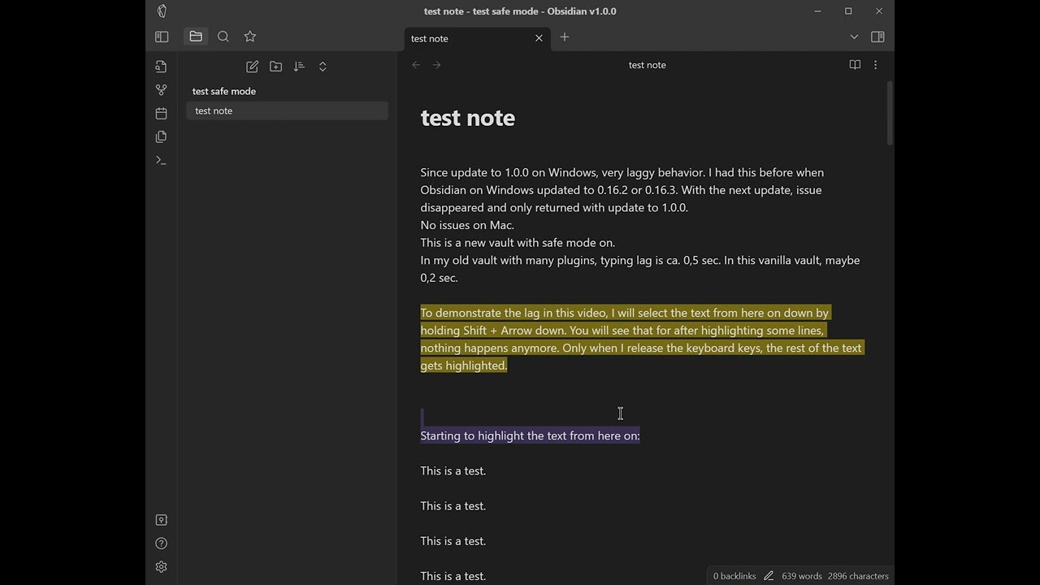Open more options menu for note
Viewport: 1040px width, 585px height.
click(x=875, y=65)
